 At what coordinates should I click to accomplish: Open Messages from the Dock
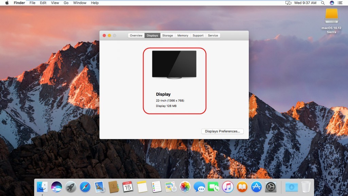[200, 187]
